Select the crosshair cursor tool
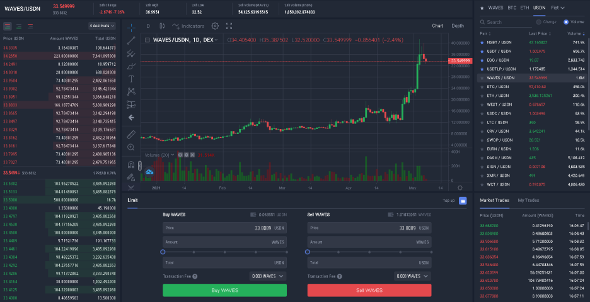 tap(131, 28)
